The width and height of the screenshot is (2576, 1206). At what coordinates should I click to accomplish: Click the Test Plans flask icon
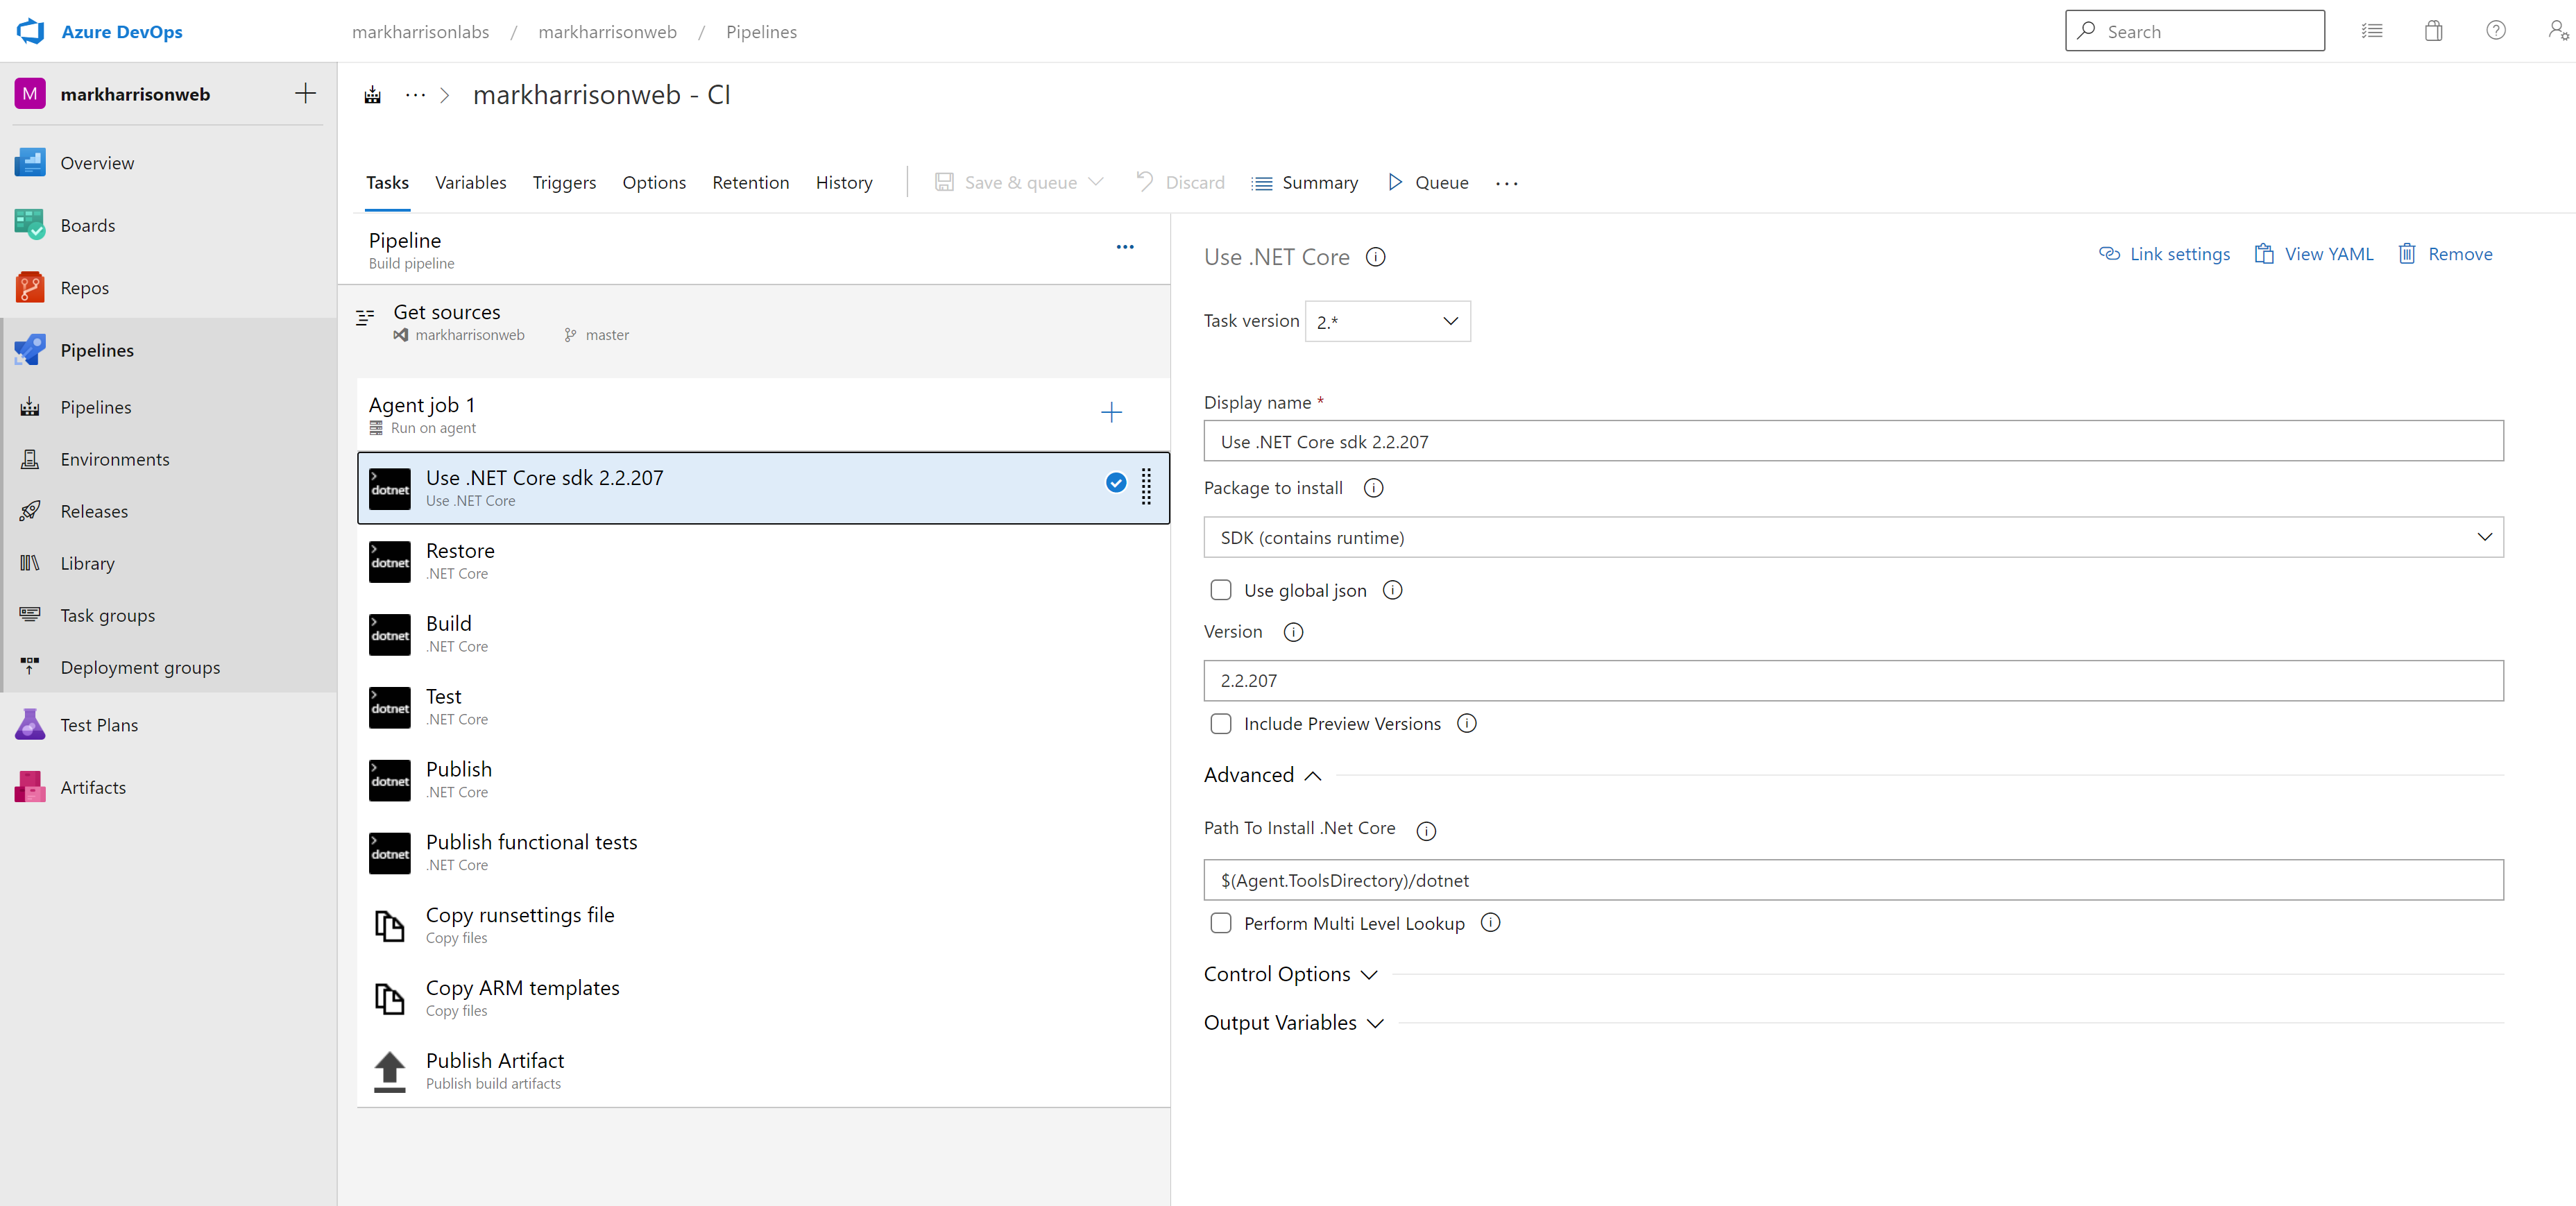click(x=30, y=725)
